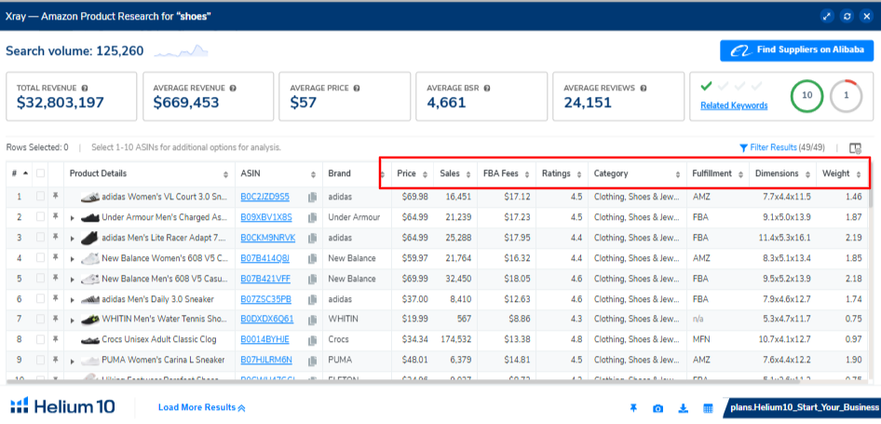The width and height of the screenshot is (881, 424).
Task: Copy ASIN B0C2JZD9S5 with the copy icon
Action: (312, 197)
